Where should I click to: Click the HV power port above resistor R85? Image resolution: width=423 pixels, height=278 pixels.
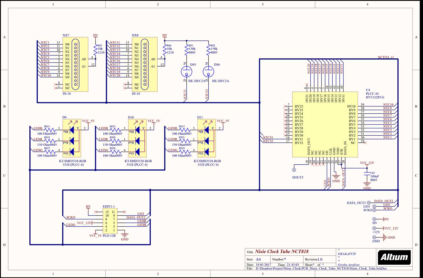point(95,35)
